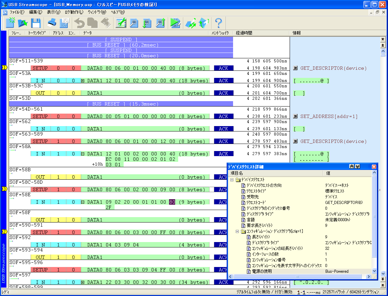Screen dimensions: 388x296
Task: Click the greyed Paste icon
Action: (x=106, y=23)
